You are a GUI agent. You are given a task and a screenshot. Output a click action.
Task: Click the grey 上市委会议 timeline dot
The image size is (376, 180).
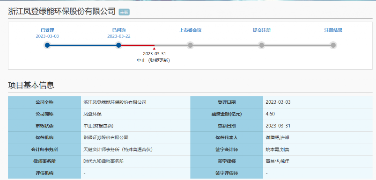point(190,45)
